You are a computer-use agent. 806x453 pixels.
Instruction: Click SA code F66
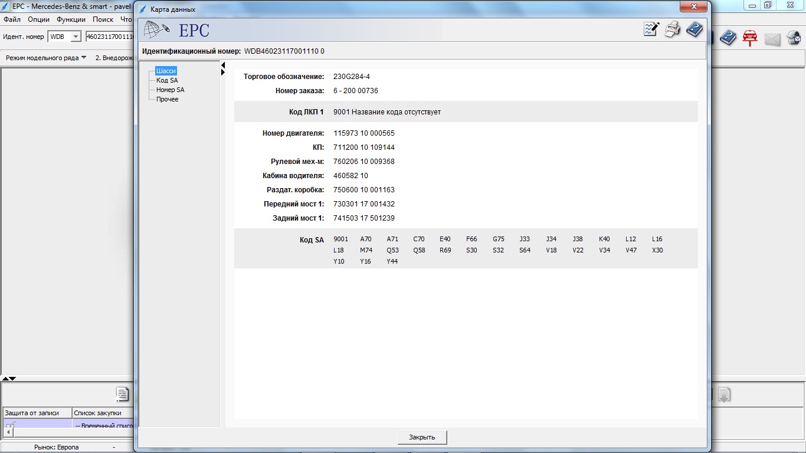(x=471, y=239)
